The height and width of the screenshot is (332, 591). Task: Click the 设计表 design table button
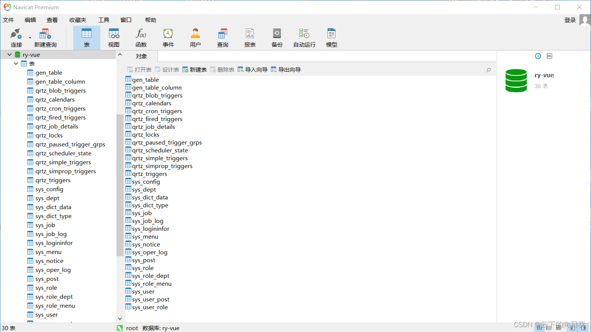[x=167, y=70]
